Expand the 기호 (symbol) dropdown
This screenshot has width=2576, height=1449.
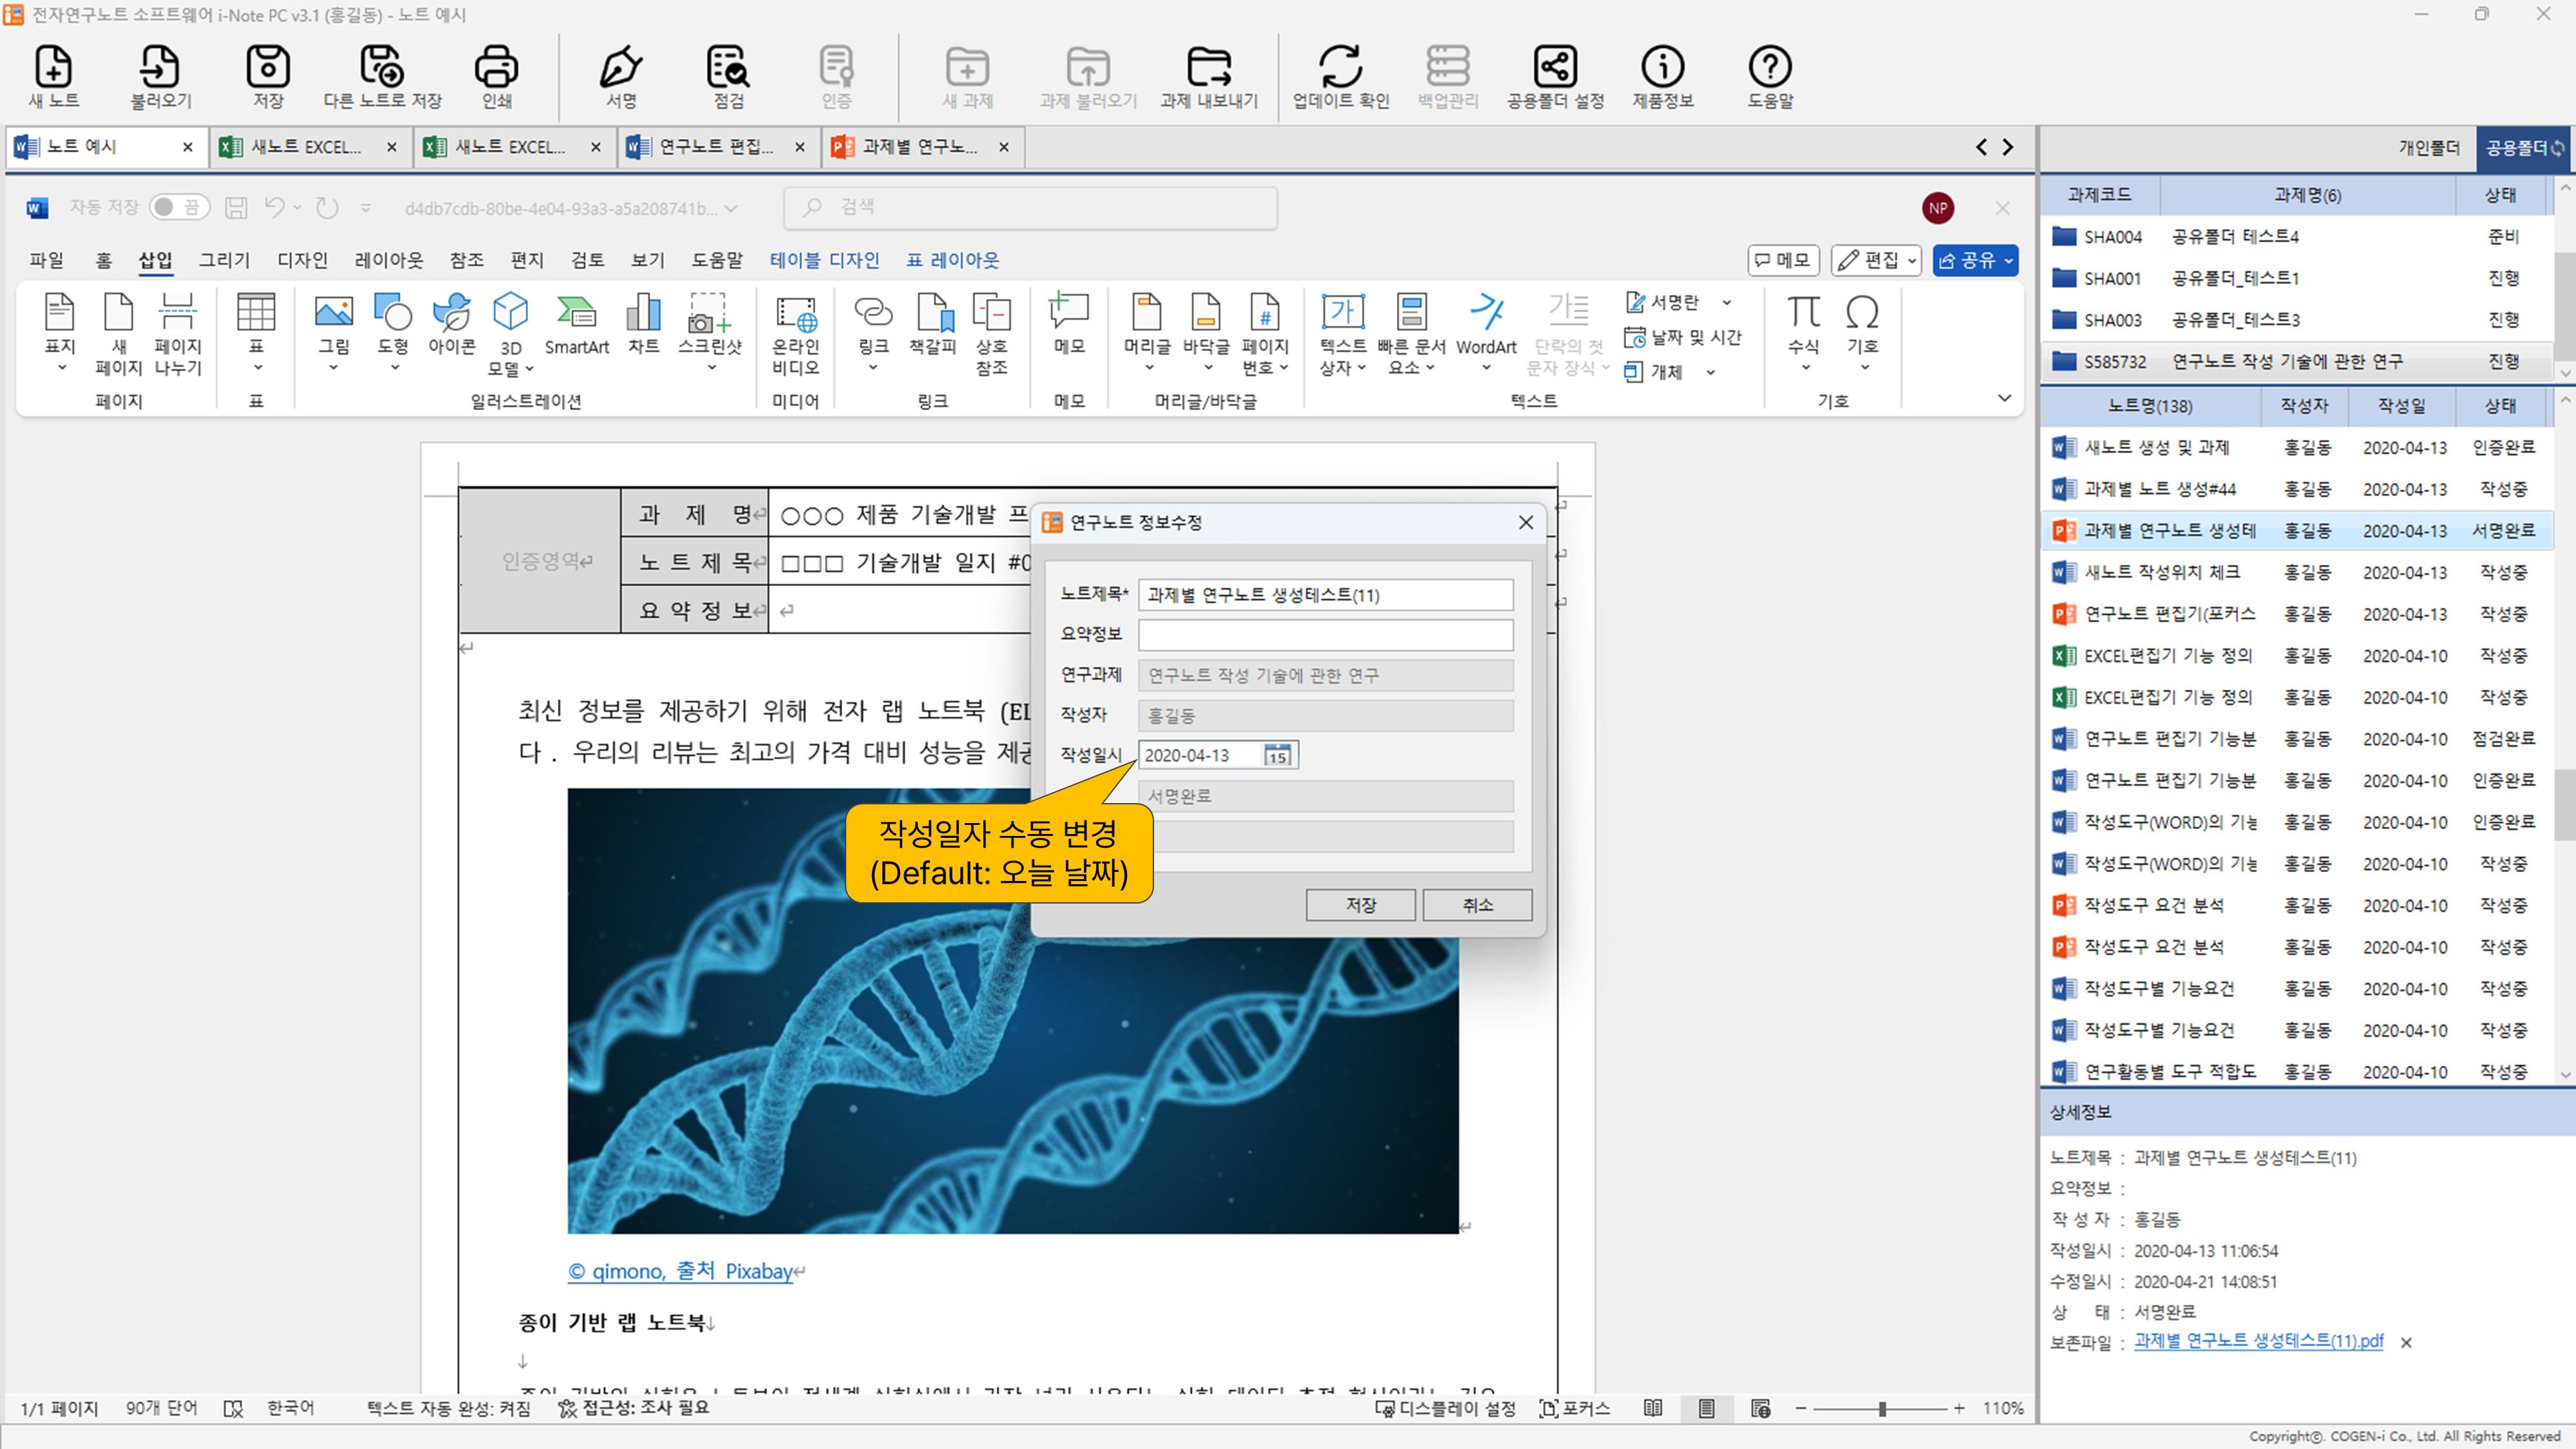pyautogui.click(x=1864, y=368)
